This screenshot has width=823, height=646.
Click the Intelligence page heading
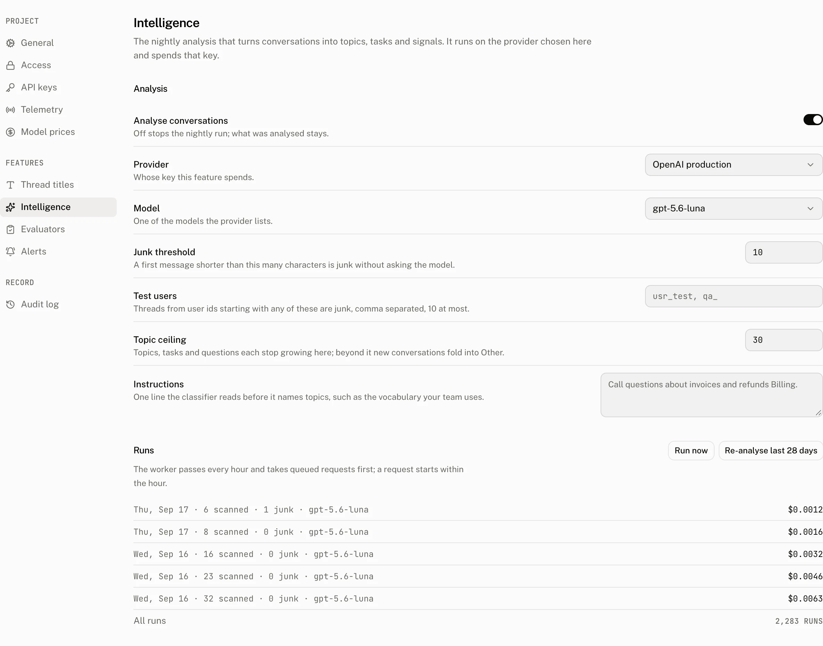[166, 23]
